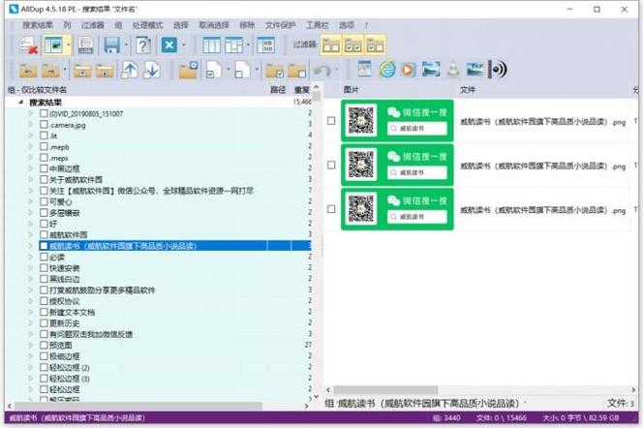Click the image viewer icon left of Internet Explorer
Viewport: 643px width, 428px height.
pos(364,70)
